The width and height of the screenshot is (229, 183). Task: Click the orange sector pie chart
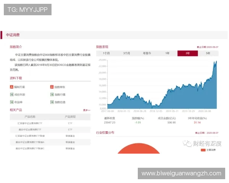point(139,149)
